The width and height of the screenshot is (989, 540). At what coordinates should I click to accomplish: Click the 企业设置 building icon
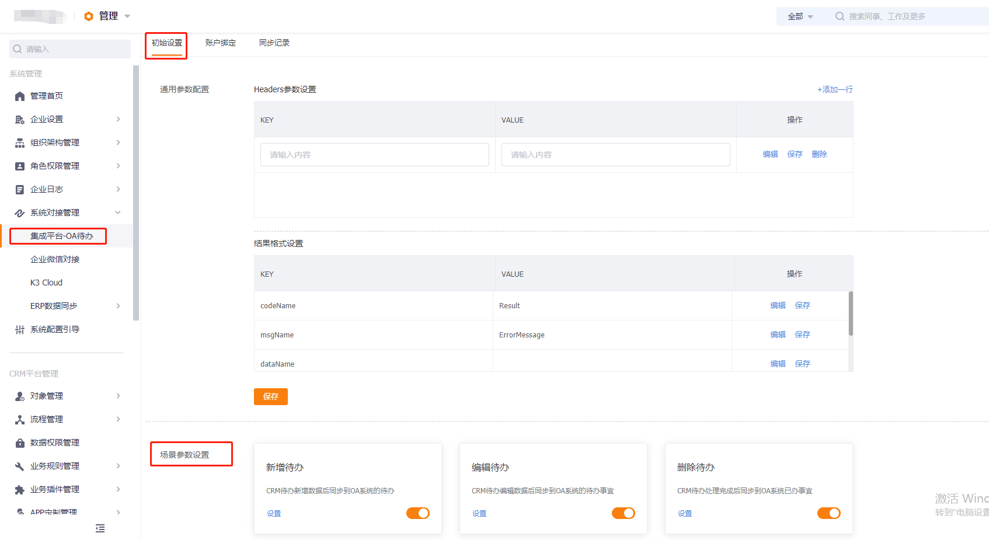point(20,120)
